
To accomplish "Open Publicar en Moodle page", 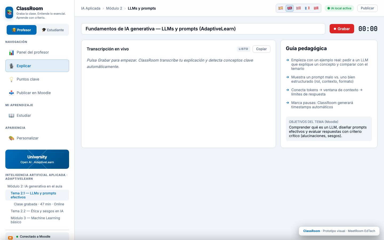I will coord(37,93).
